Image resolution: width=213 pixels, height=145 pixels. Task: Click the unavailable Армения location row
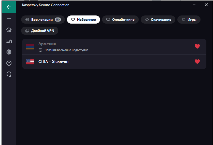tap(114, 47)
